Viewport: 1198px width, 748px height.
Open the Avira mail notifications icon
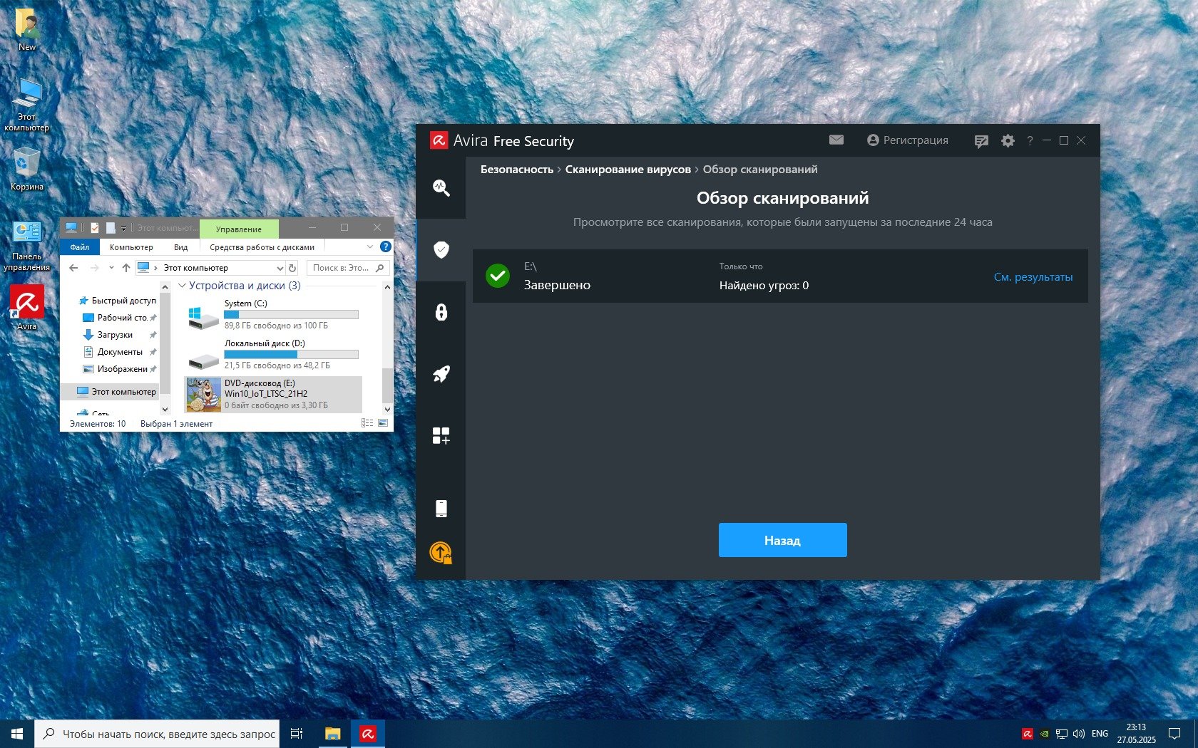[x=836, y=140]
